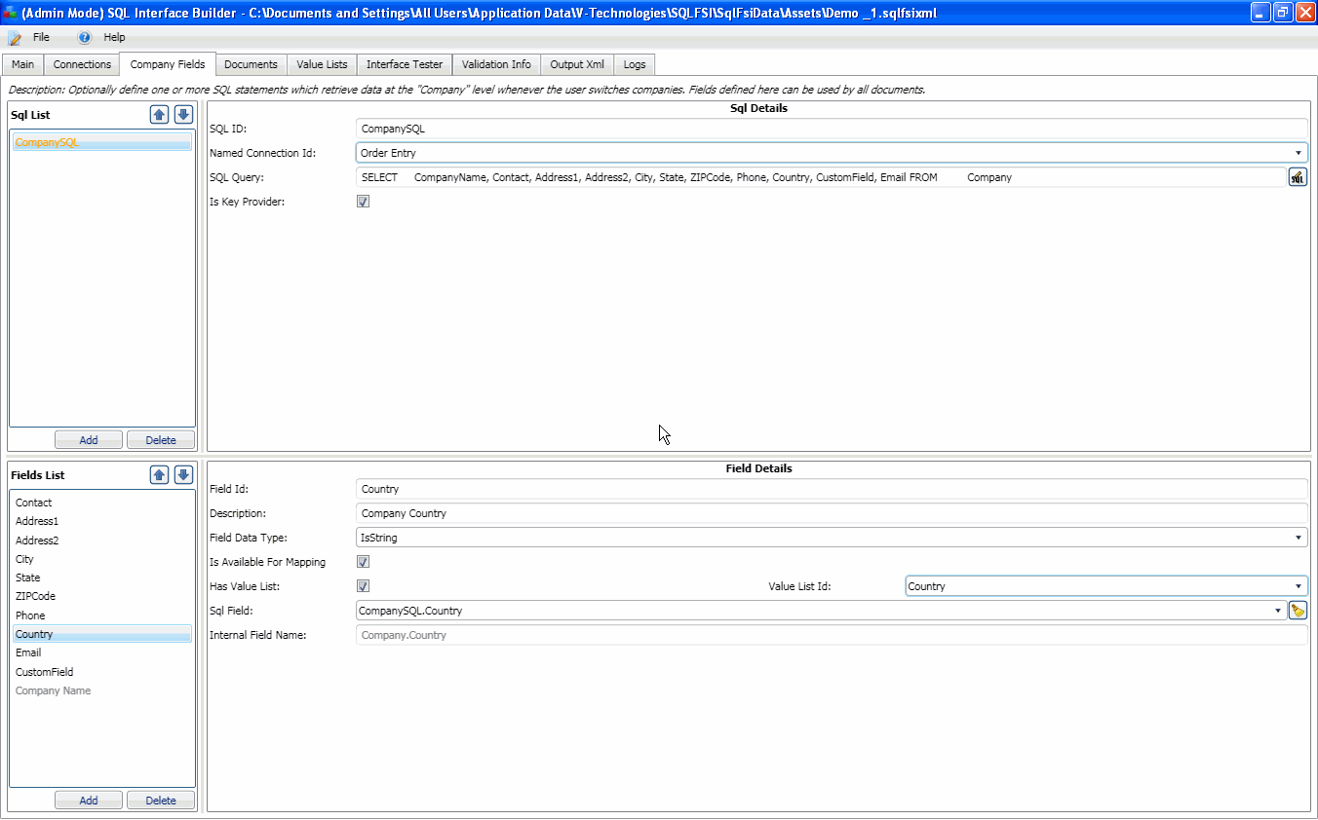
Task: Select City in the Fields List
Action: [x=102, y=559]
